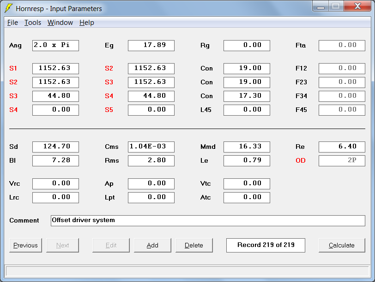The image size is (375, 282).
Task: Click the S5 input field
Action: pyautogui.click(x=151, y=110)
